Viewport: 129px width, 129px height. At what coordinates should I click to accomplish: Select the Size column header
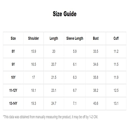(x=13, y=38)
